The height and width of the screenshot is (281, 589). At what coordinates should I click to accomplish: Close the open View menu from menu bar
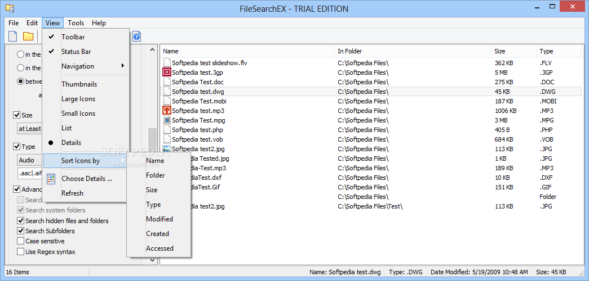point(52,23)
